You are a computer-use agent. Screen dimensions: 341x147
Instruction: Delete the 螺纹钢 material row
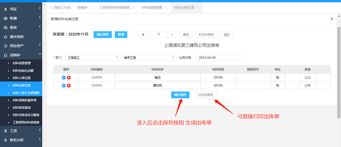pyautogui.click(x=69, y=86)
